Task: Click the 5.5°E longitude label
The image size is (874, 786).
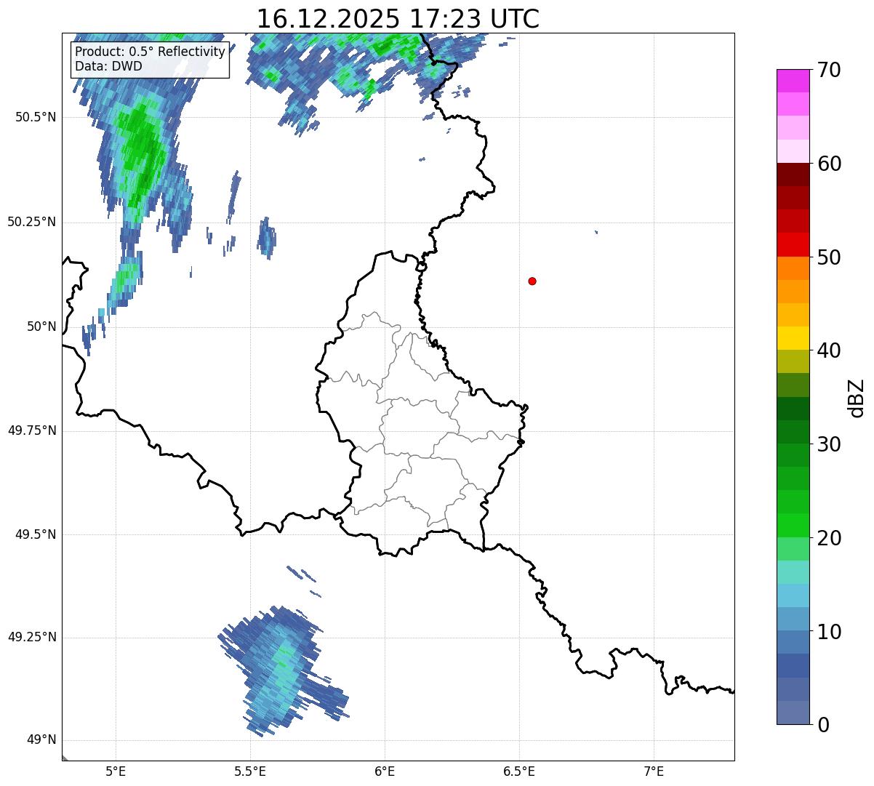Action: [250, 771]
